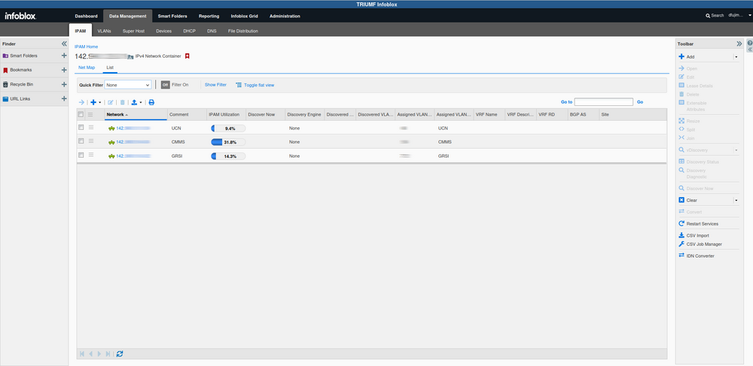The height and width of the screenshot is (366, 753).
Task: Click the refresh icon at grid bottom
Action: pos(120,353)
